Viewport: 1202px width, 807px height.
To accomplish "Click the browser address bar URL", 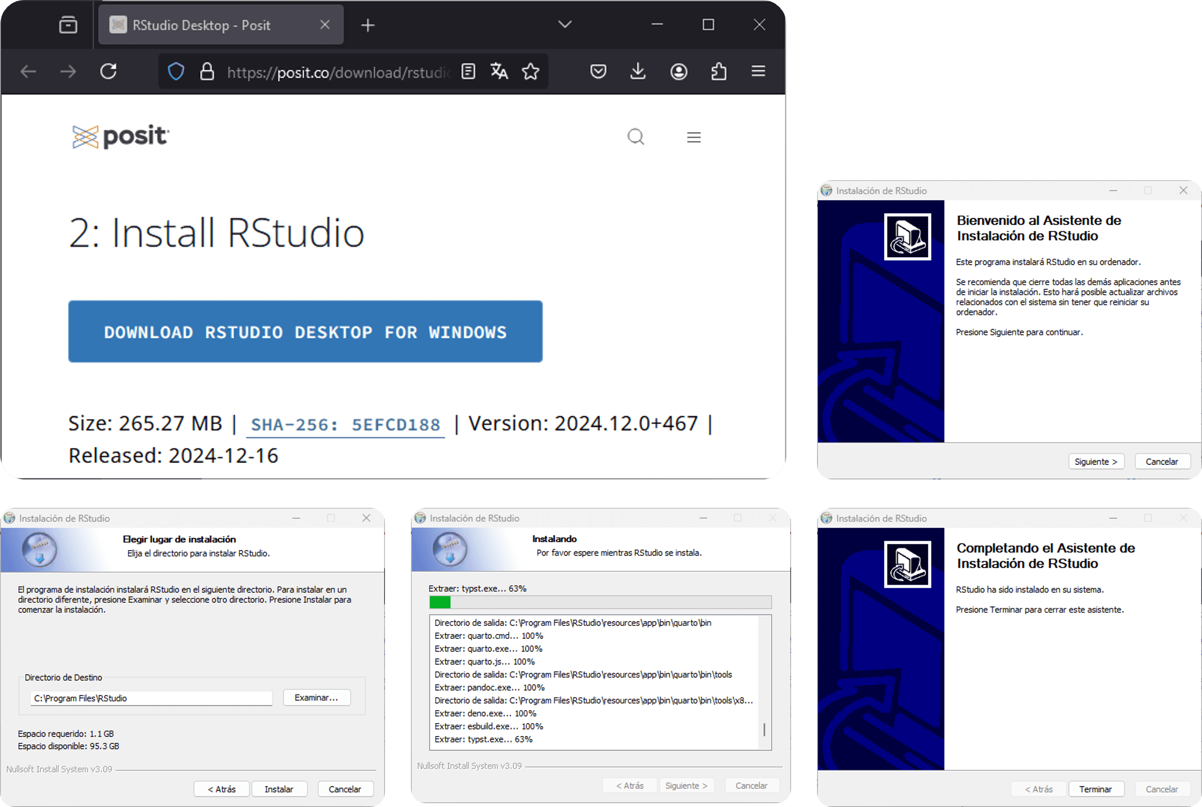I will click(x=339, y=72).
